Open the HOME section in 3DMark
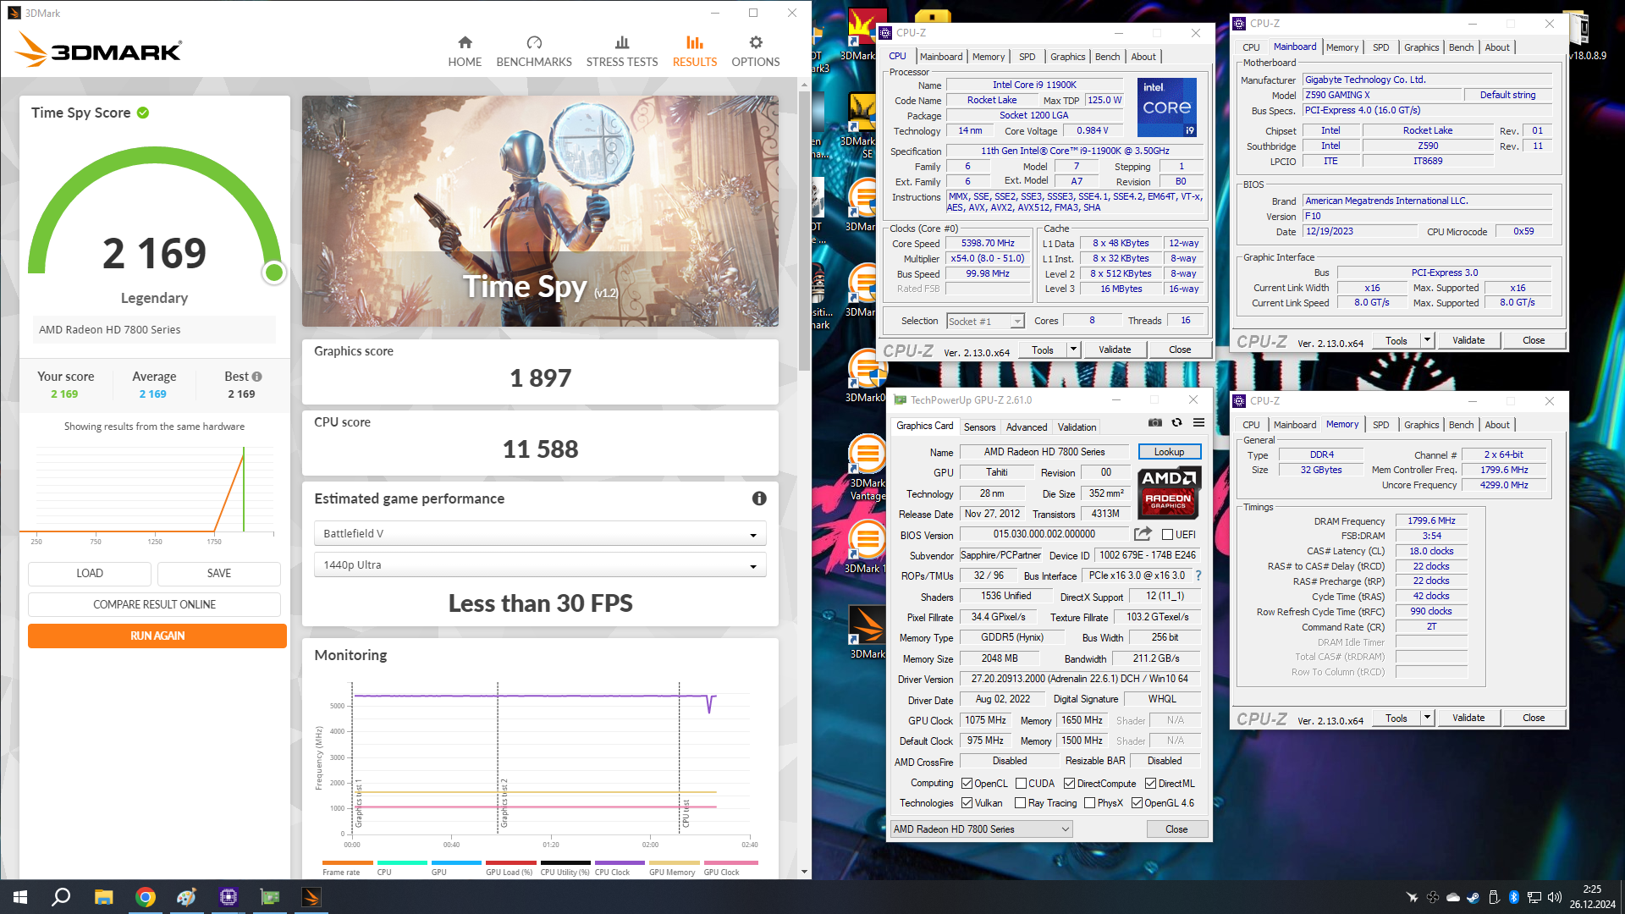Image resolution: width=1625 pixels, height=914 pixels. (465, 52)
